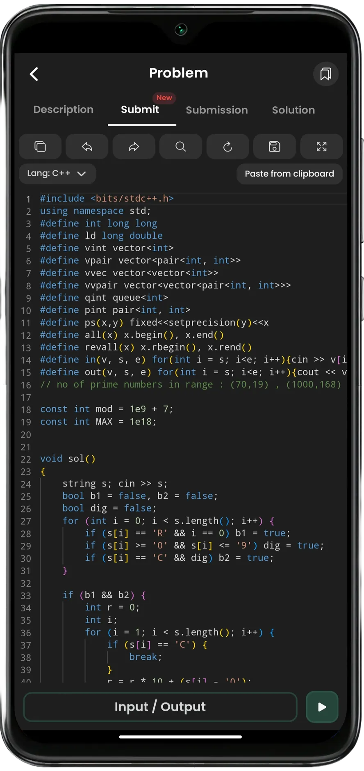Click '#define vint vector<int>' line
The width and height of the screenshot is (364, 771).
click(107, 248)
